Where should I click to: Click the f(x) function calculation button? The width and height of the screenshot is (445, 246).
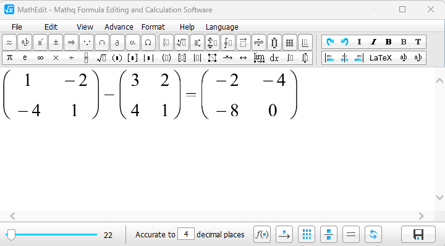click(x=262, y=235)
